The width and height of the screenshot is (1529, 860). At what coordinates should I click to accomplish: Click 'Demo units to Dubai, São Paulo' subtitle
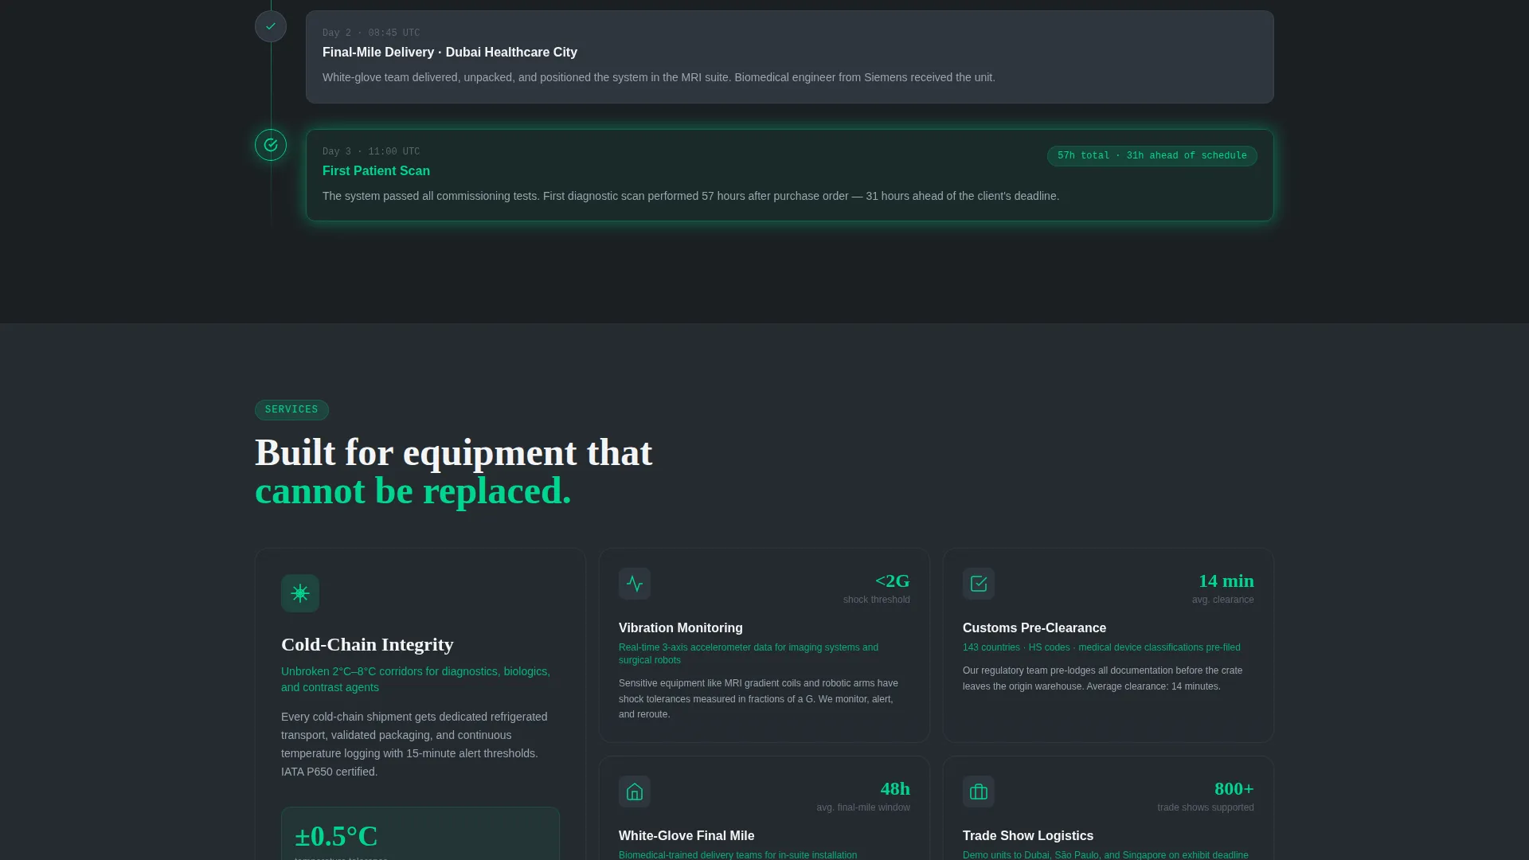point(1105,855)
